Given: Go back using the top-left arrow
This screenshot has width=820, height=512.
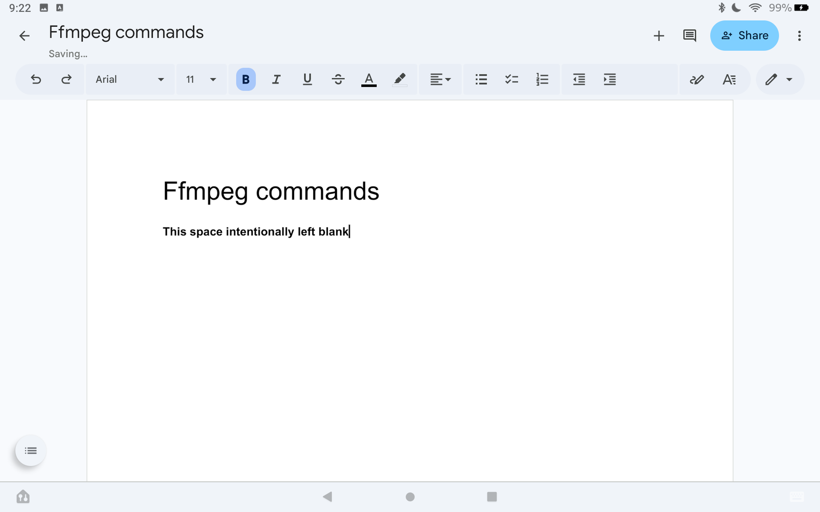Looking at the screenshot, I should pos(24,36).
